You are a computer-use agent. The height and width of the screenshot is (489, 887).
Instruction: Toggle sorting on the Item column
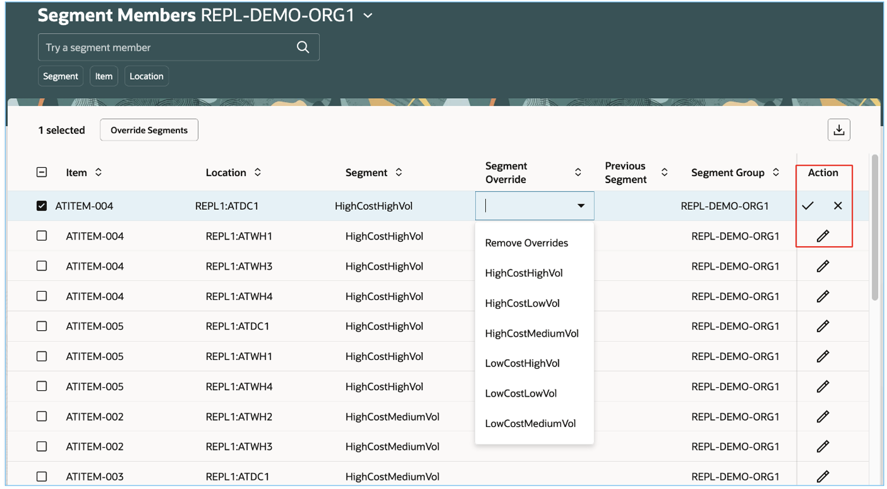[x=99, y=172]
